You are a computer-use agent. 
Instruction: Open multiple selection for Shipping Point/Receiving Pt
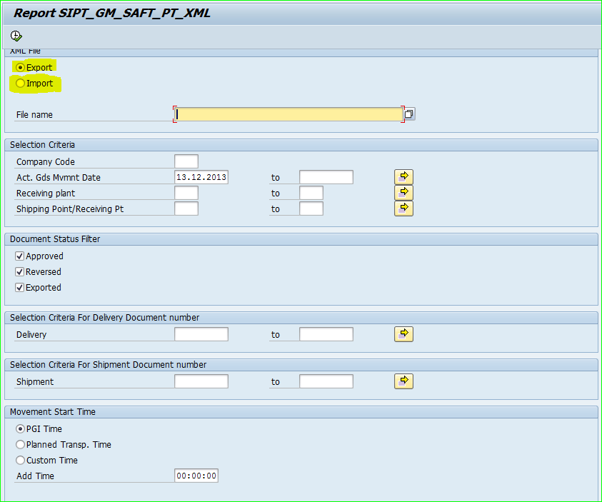403,209
